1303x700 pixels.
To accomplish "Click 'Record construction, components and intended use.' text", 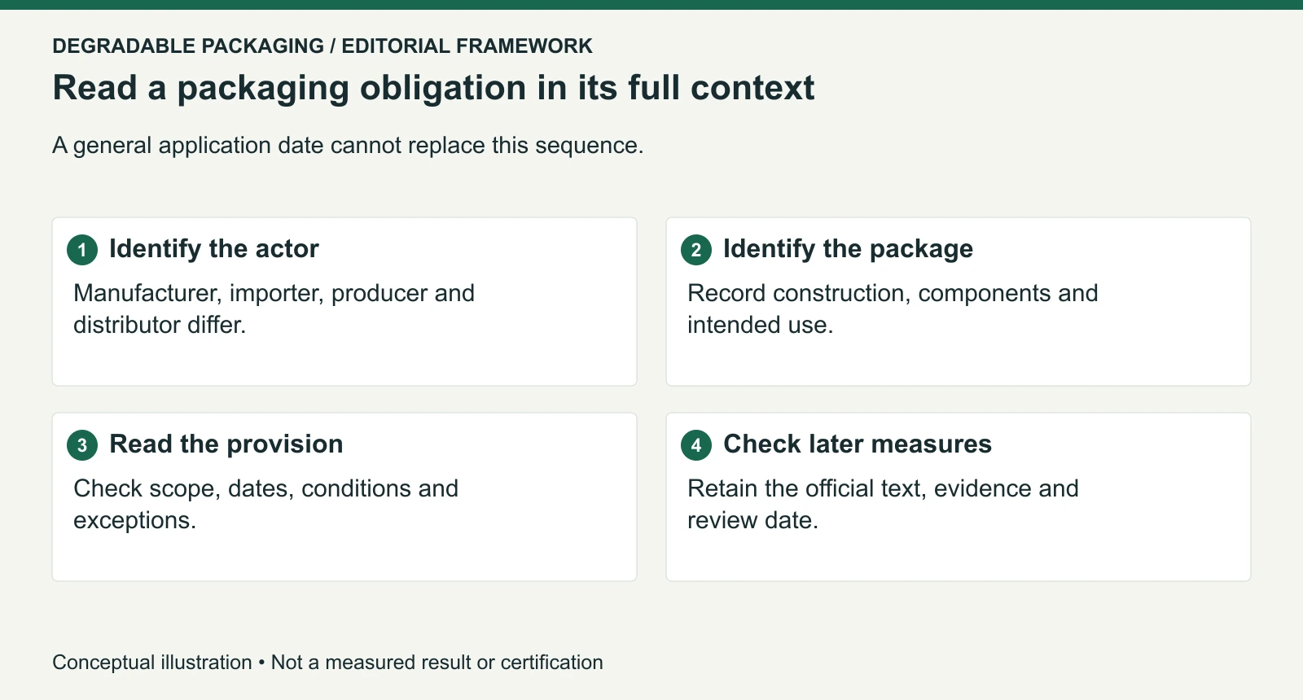I will 893,309.
